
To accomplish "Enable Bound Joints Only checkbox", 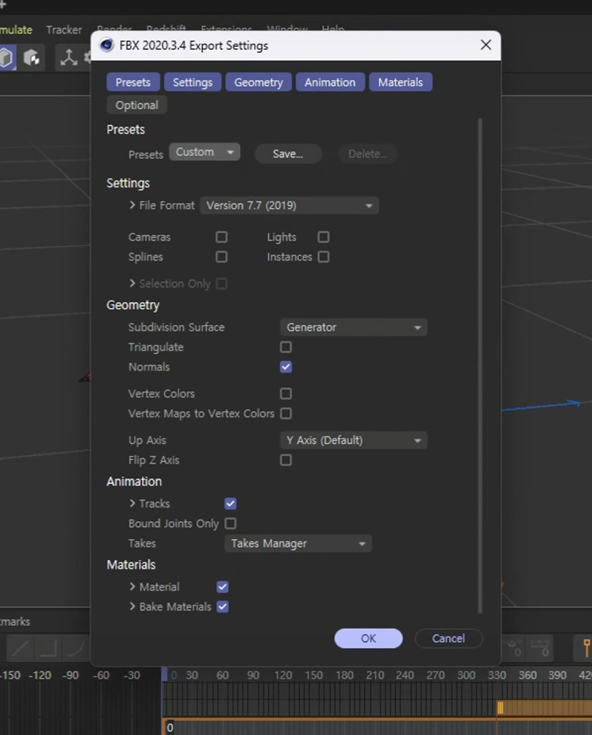I will pos(230,523).
